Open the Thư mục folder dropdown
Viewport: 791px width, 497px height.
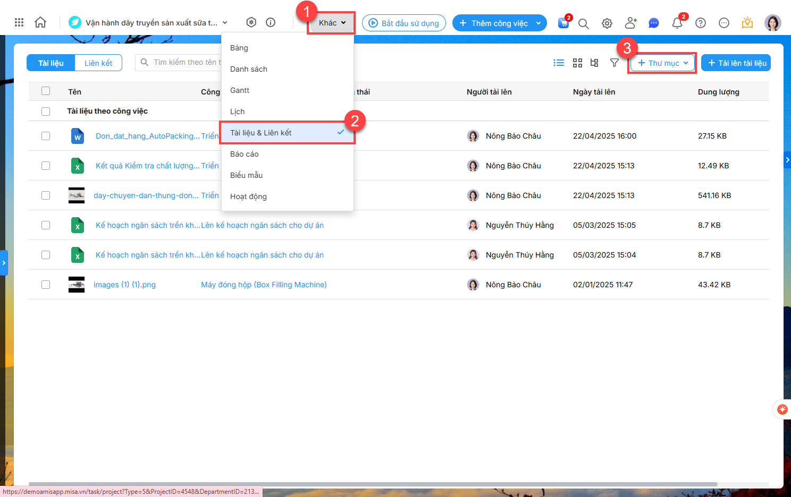pos(663,63)
